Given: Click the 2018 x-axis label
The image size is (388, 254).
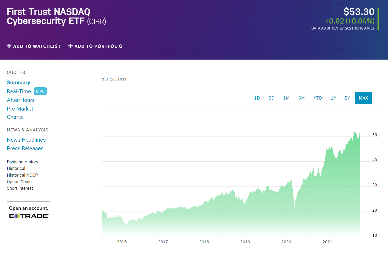Looking at the screenshot, I should [204, 242].
